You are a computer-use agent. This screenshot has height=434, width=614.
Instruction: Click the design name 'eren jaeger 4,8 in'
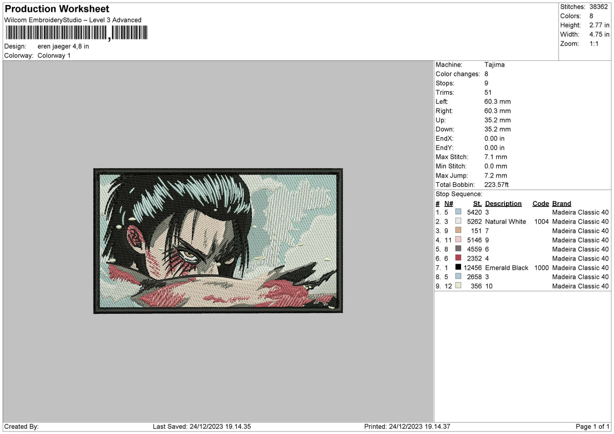[x=63, y=46]
